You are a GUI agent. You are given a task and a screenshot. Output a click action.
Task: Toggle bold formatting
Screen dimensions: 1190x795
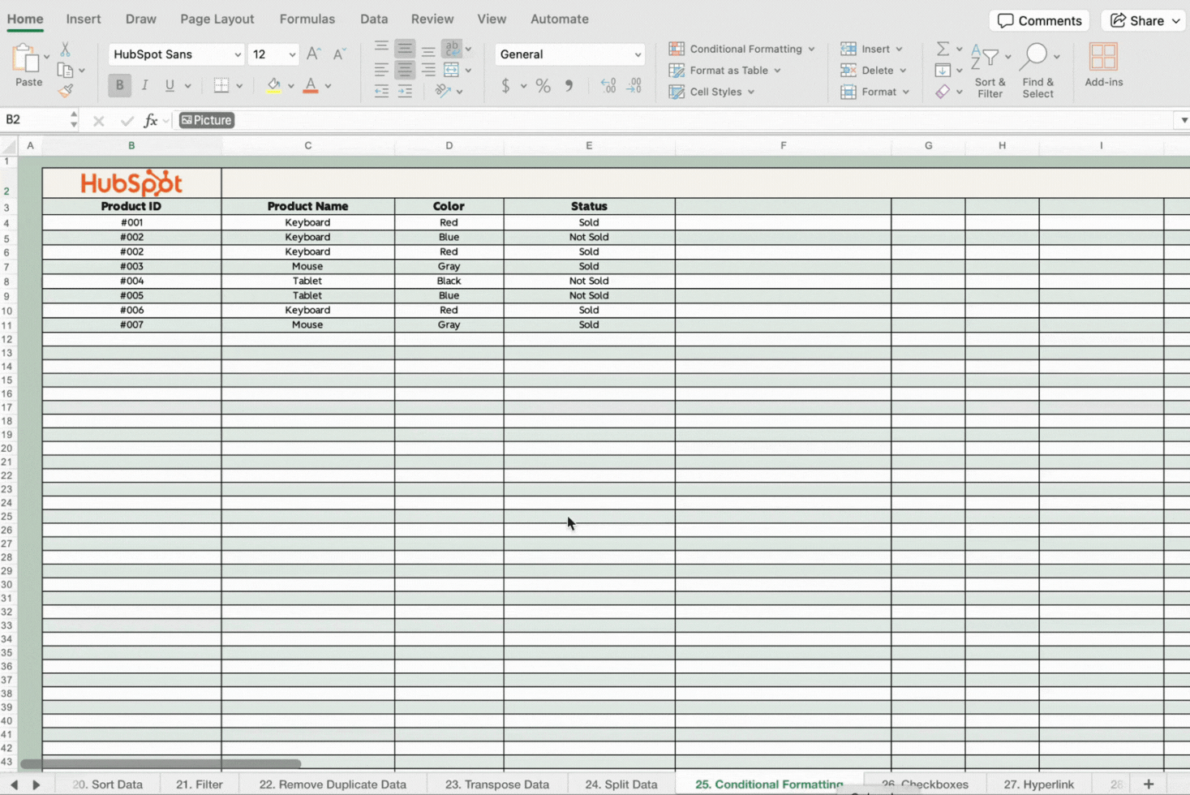tap(118, 84)
